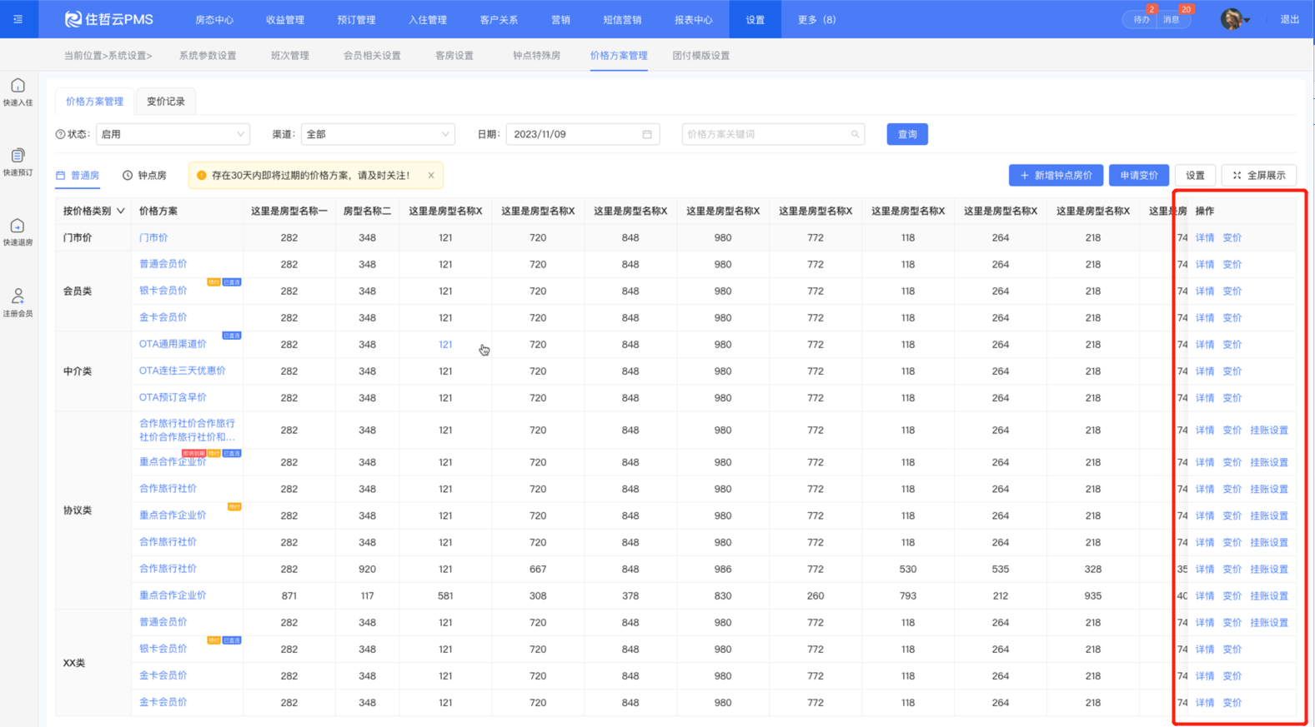Click 申请变价 button

point(1139,175)
